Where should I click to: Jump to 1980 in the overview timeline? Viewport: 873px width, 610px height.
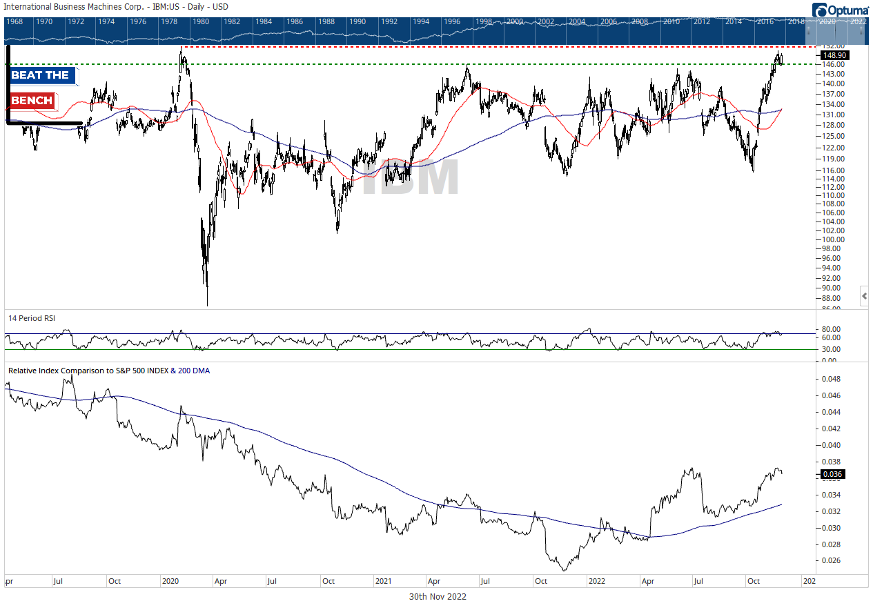click(x=202, y=22)
